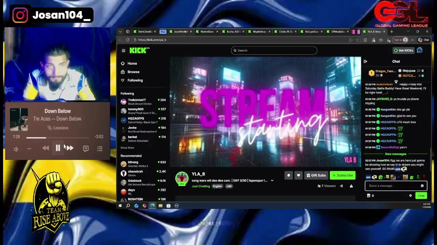Open lyrics icon in music player
Viewport: 437px width, 245px height.
[x=86, y=149]
